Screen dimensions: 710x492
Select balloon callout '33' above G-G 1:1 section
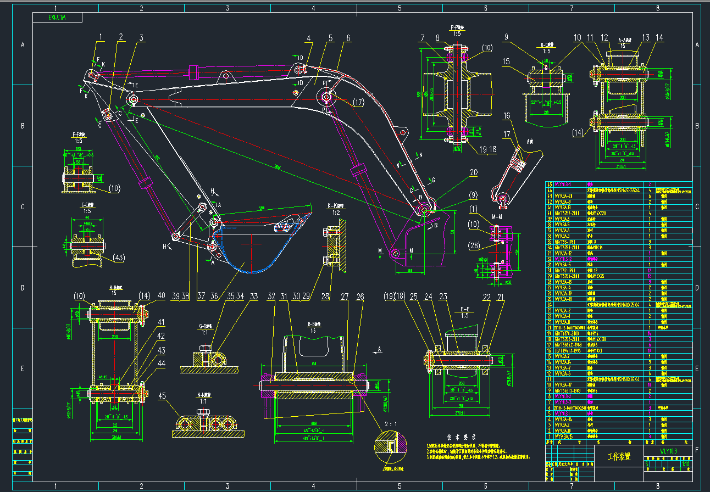253,296
